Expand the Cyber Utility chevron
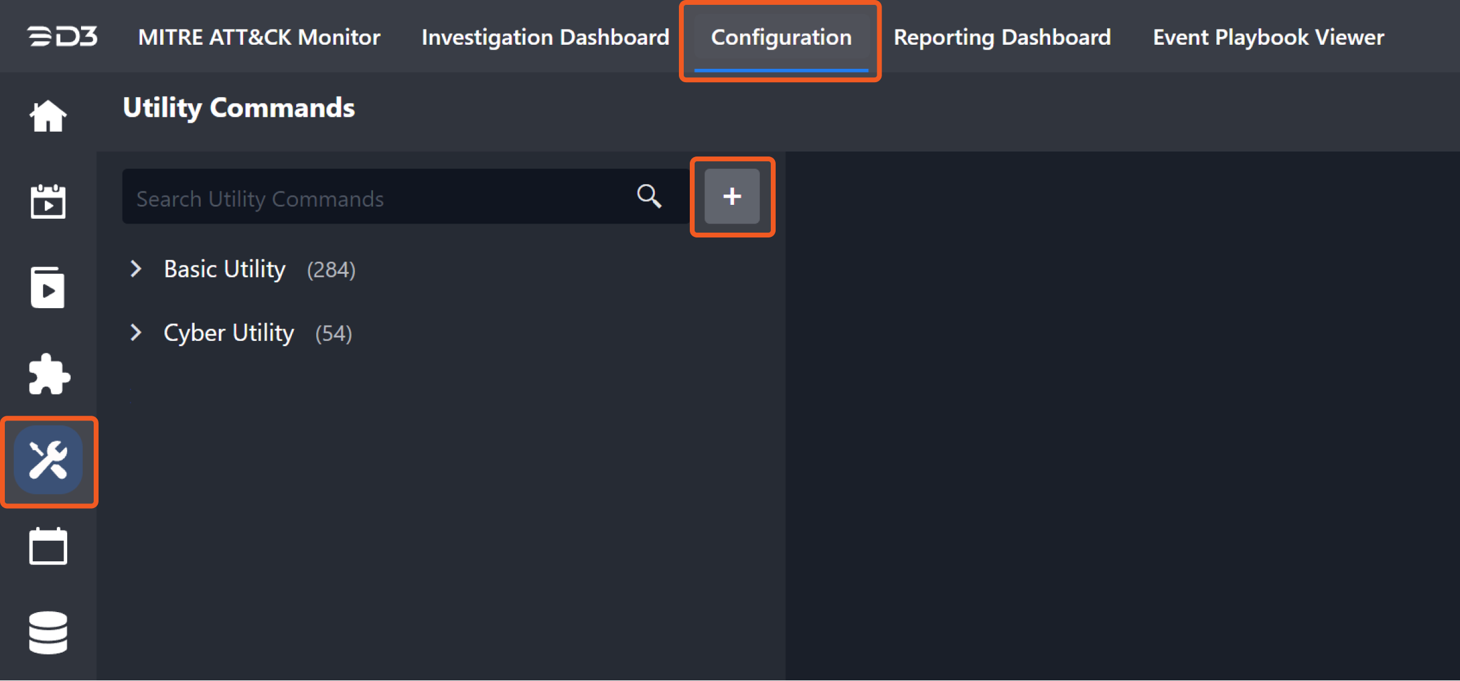Screen dimensions: 1460x681 point(136,332)
